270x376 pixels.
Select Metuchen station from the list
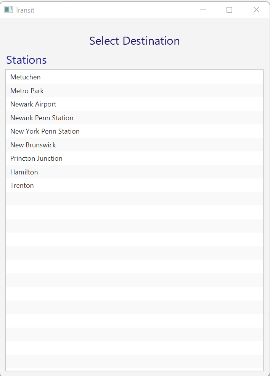tap(134, 77)
